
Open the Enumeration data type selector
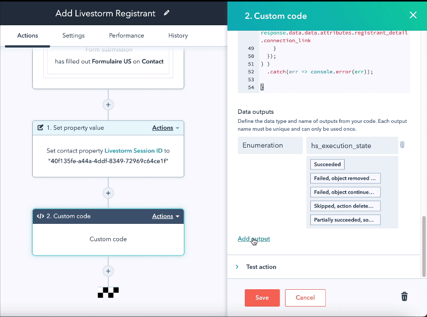coord(270,145)
